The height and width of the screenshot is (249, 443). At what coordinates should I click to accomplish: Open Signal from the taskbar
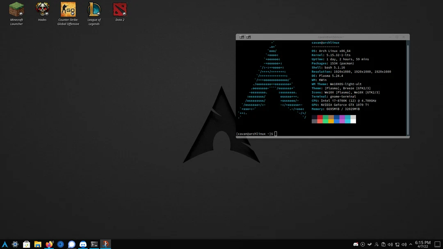(71, 244)
